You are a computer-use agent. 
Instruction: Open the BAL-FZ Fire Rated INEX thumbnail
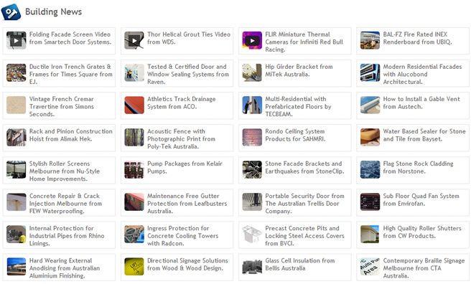370,40
